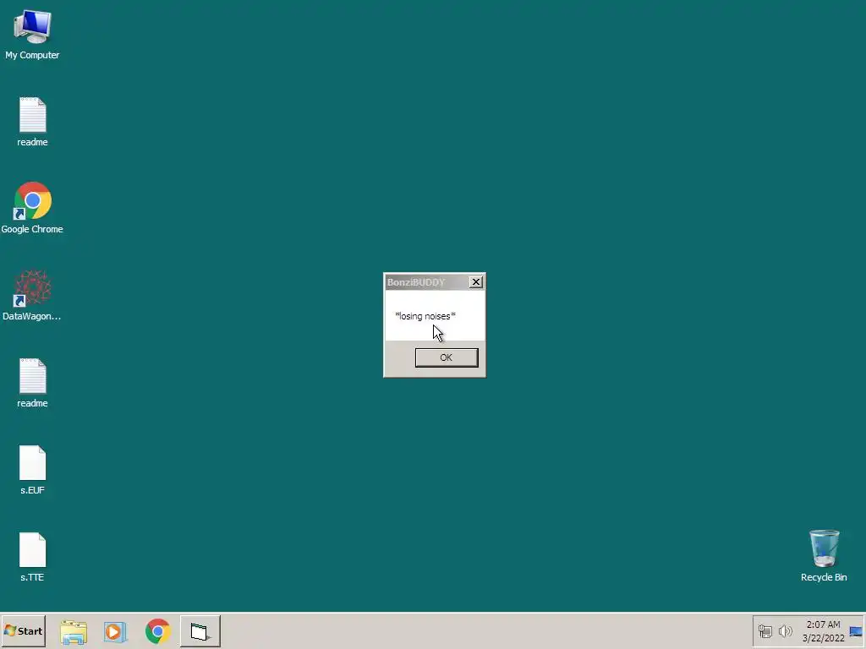Select the s.EUF file icon
This screenshot has width=866, height=649.
(32, 470)
